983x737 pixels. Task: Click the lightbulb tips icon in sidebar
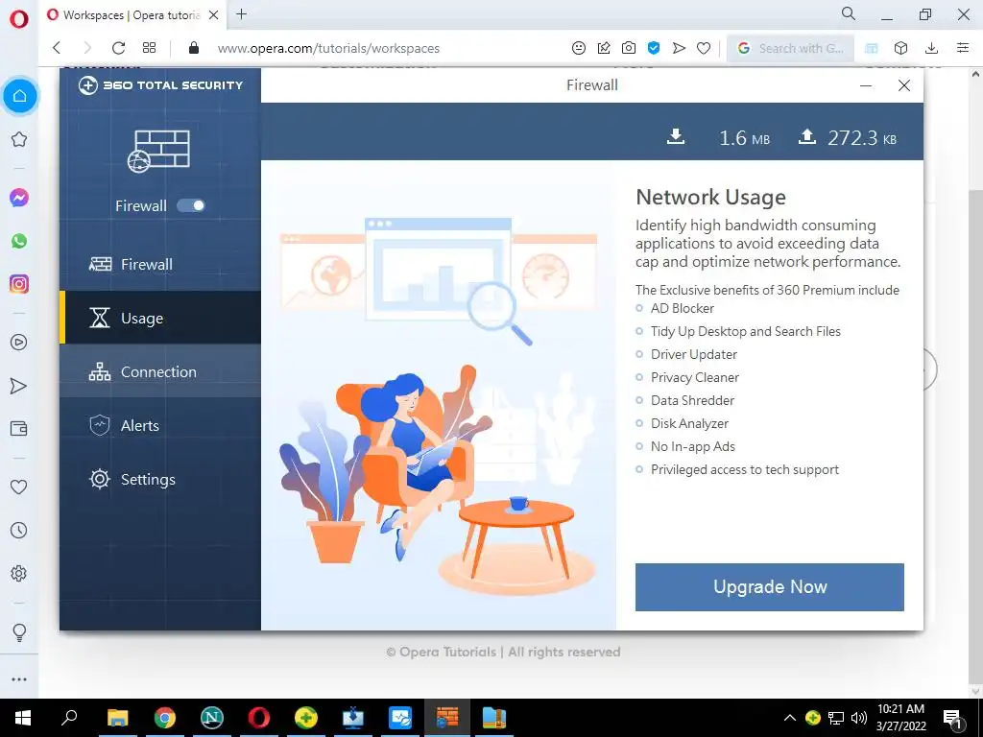tap(19, 632)
